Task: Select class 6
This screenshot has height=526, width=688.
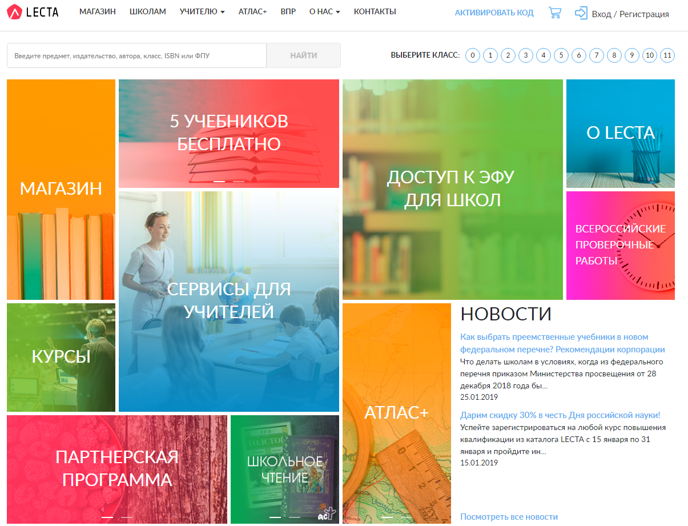Action: 579,55
